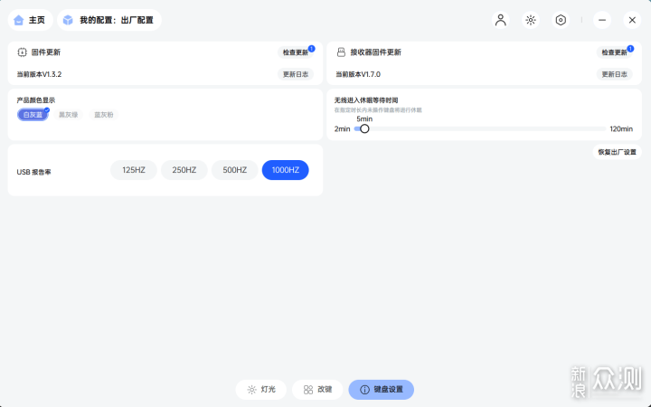Set USB report rate to 125HZ
Viewport: 651px width, 407px height.
point(134,170)
